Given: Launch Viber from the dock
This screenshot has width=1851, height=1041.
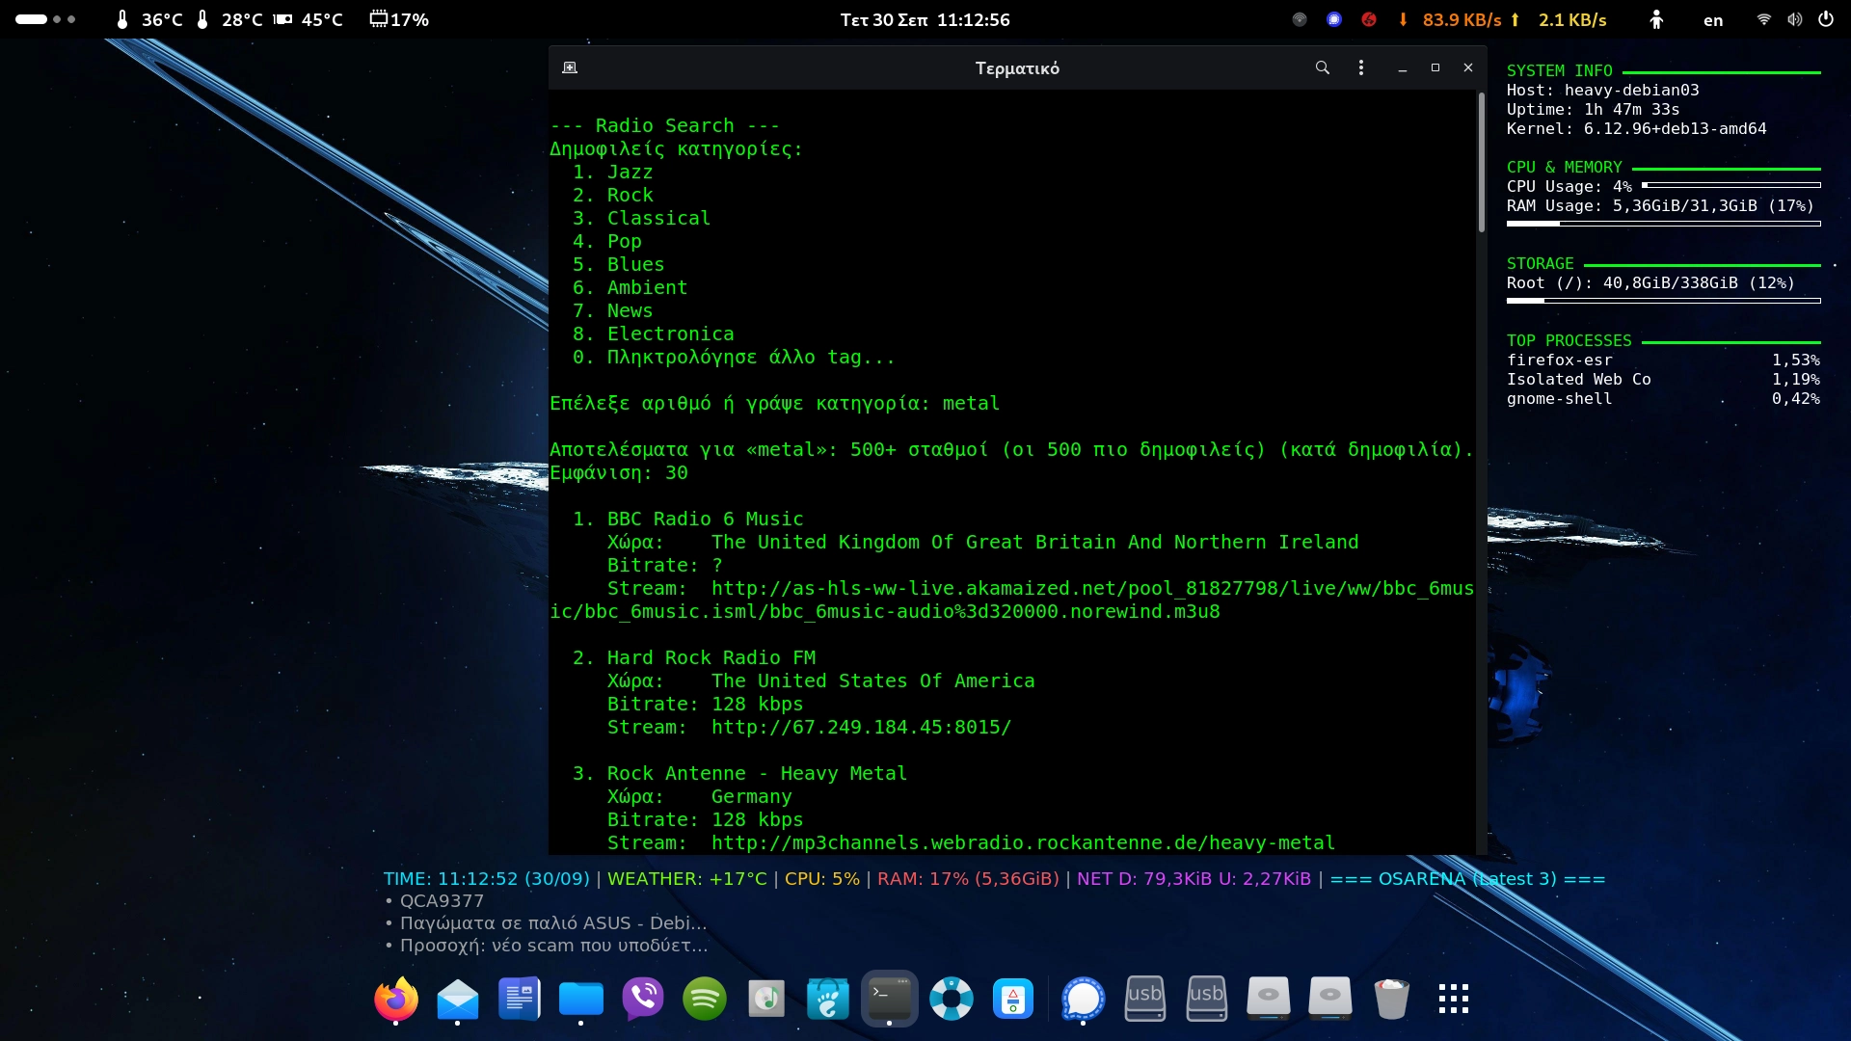Looking at the screenshot, I should pyautogui.click(x=643, y=999).
